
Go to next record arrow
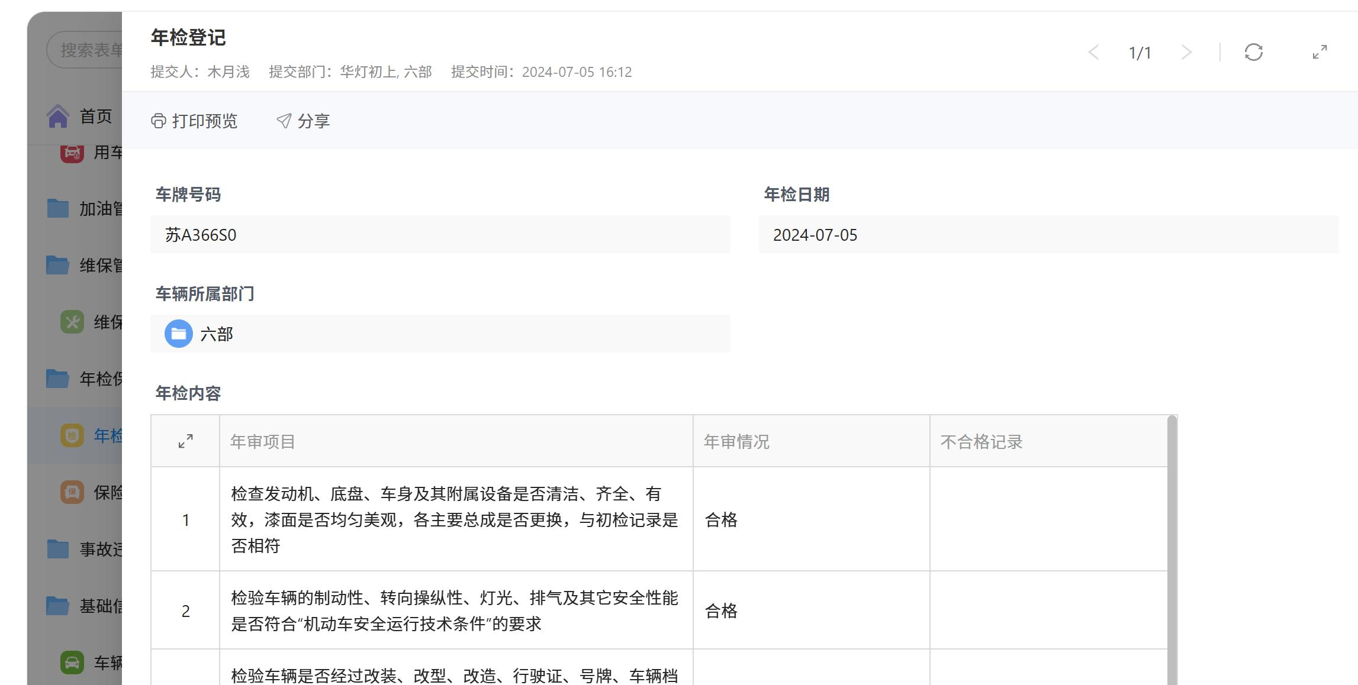1186,52
